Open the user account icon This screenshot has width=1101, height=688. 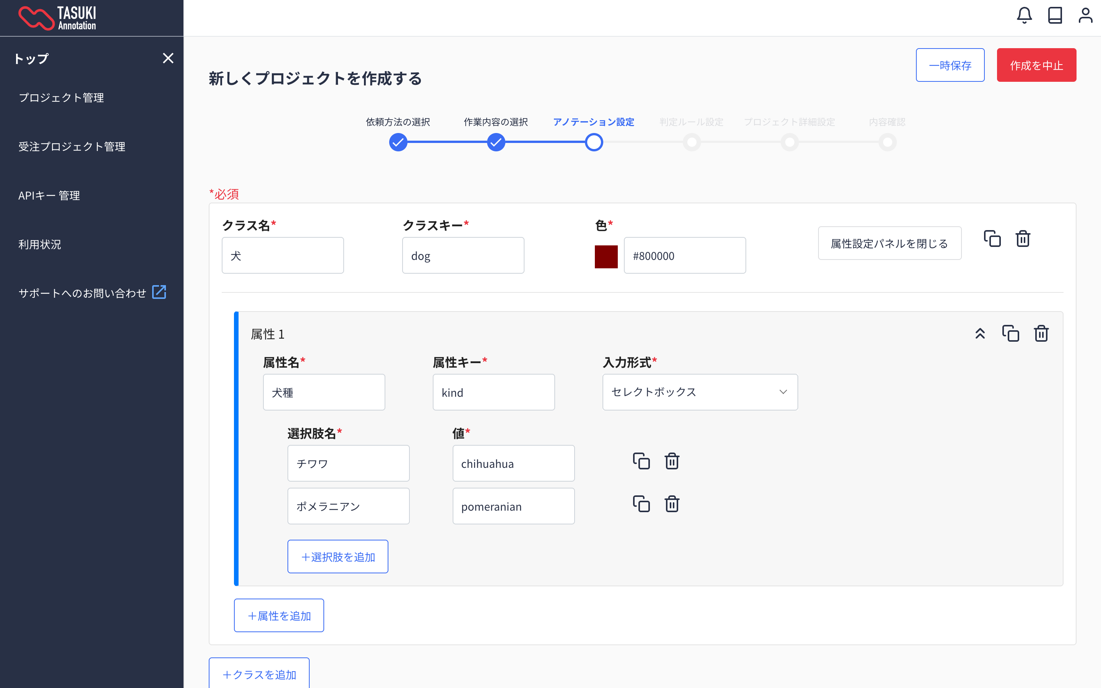point(1085,15)
